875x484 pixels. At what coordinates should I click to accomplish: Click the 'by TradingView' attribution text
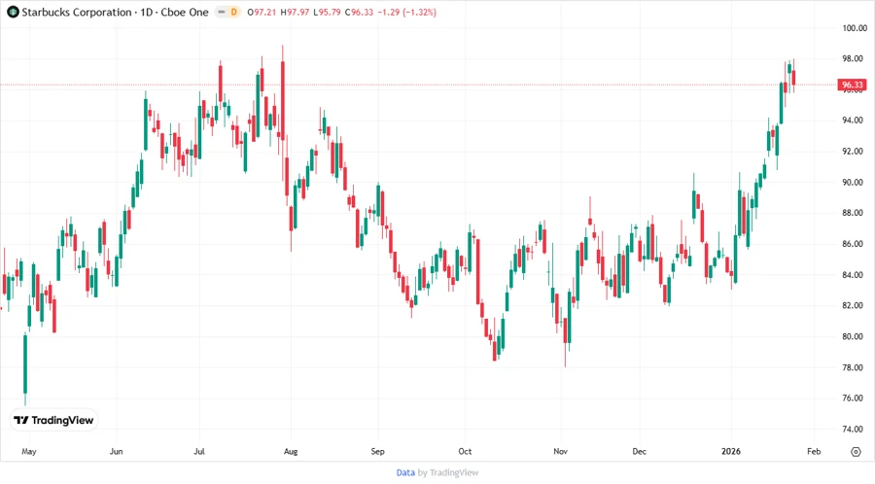(x=448, y=472)
